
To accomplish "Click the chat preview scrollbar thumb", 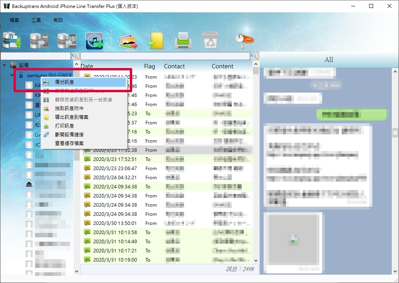I will [x=395, y=133].
